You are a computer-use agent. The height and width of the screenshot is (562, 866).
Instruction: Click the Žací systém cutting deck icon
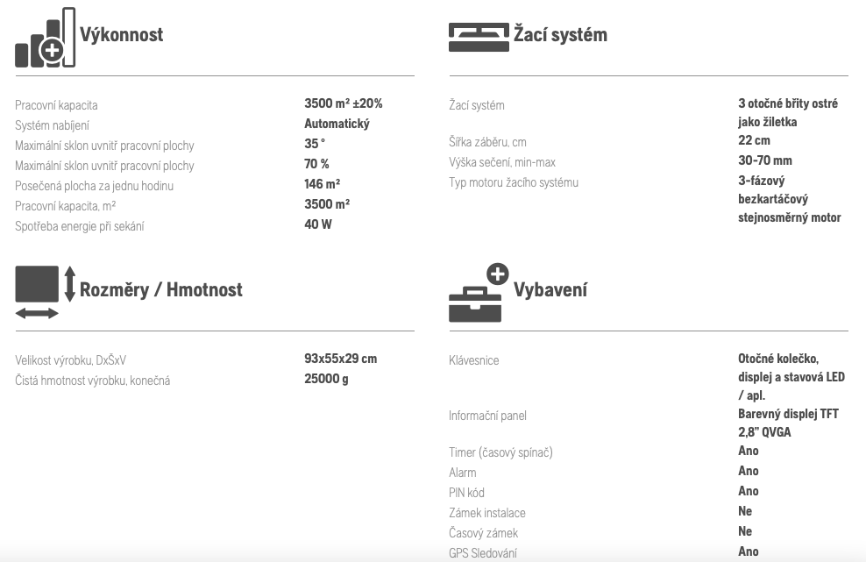click(x=479, y=37)
